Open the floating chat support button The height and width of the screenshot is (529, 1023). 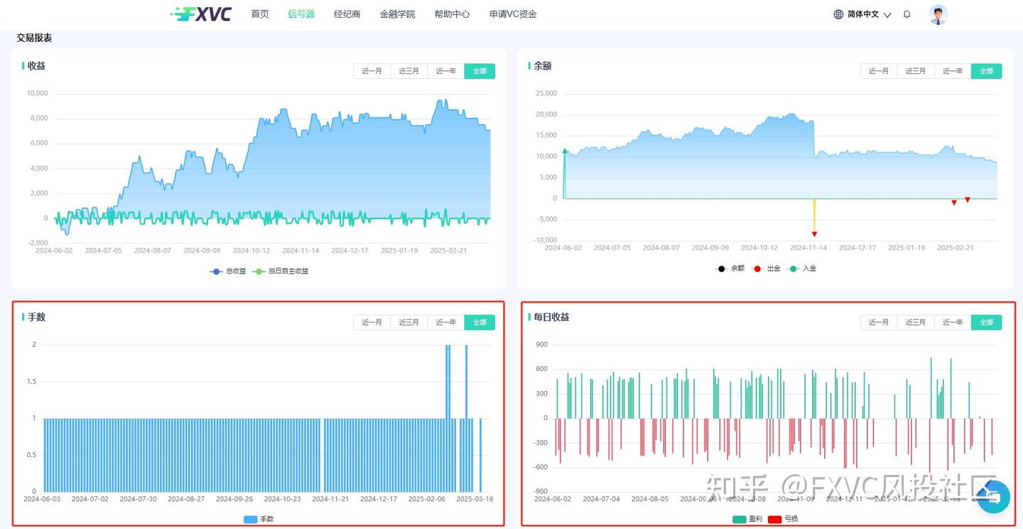(993, 497)
